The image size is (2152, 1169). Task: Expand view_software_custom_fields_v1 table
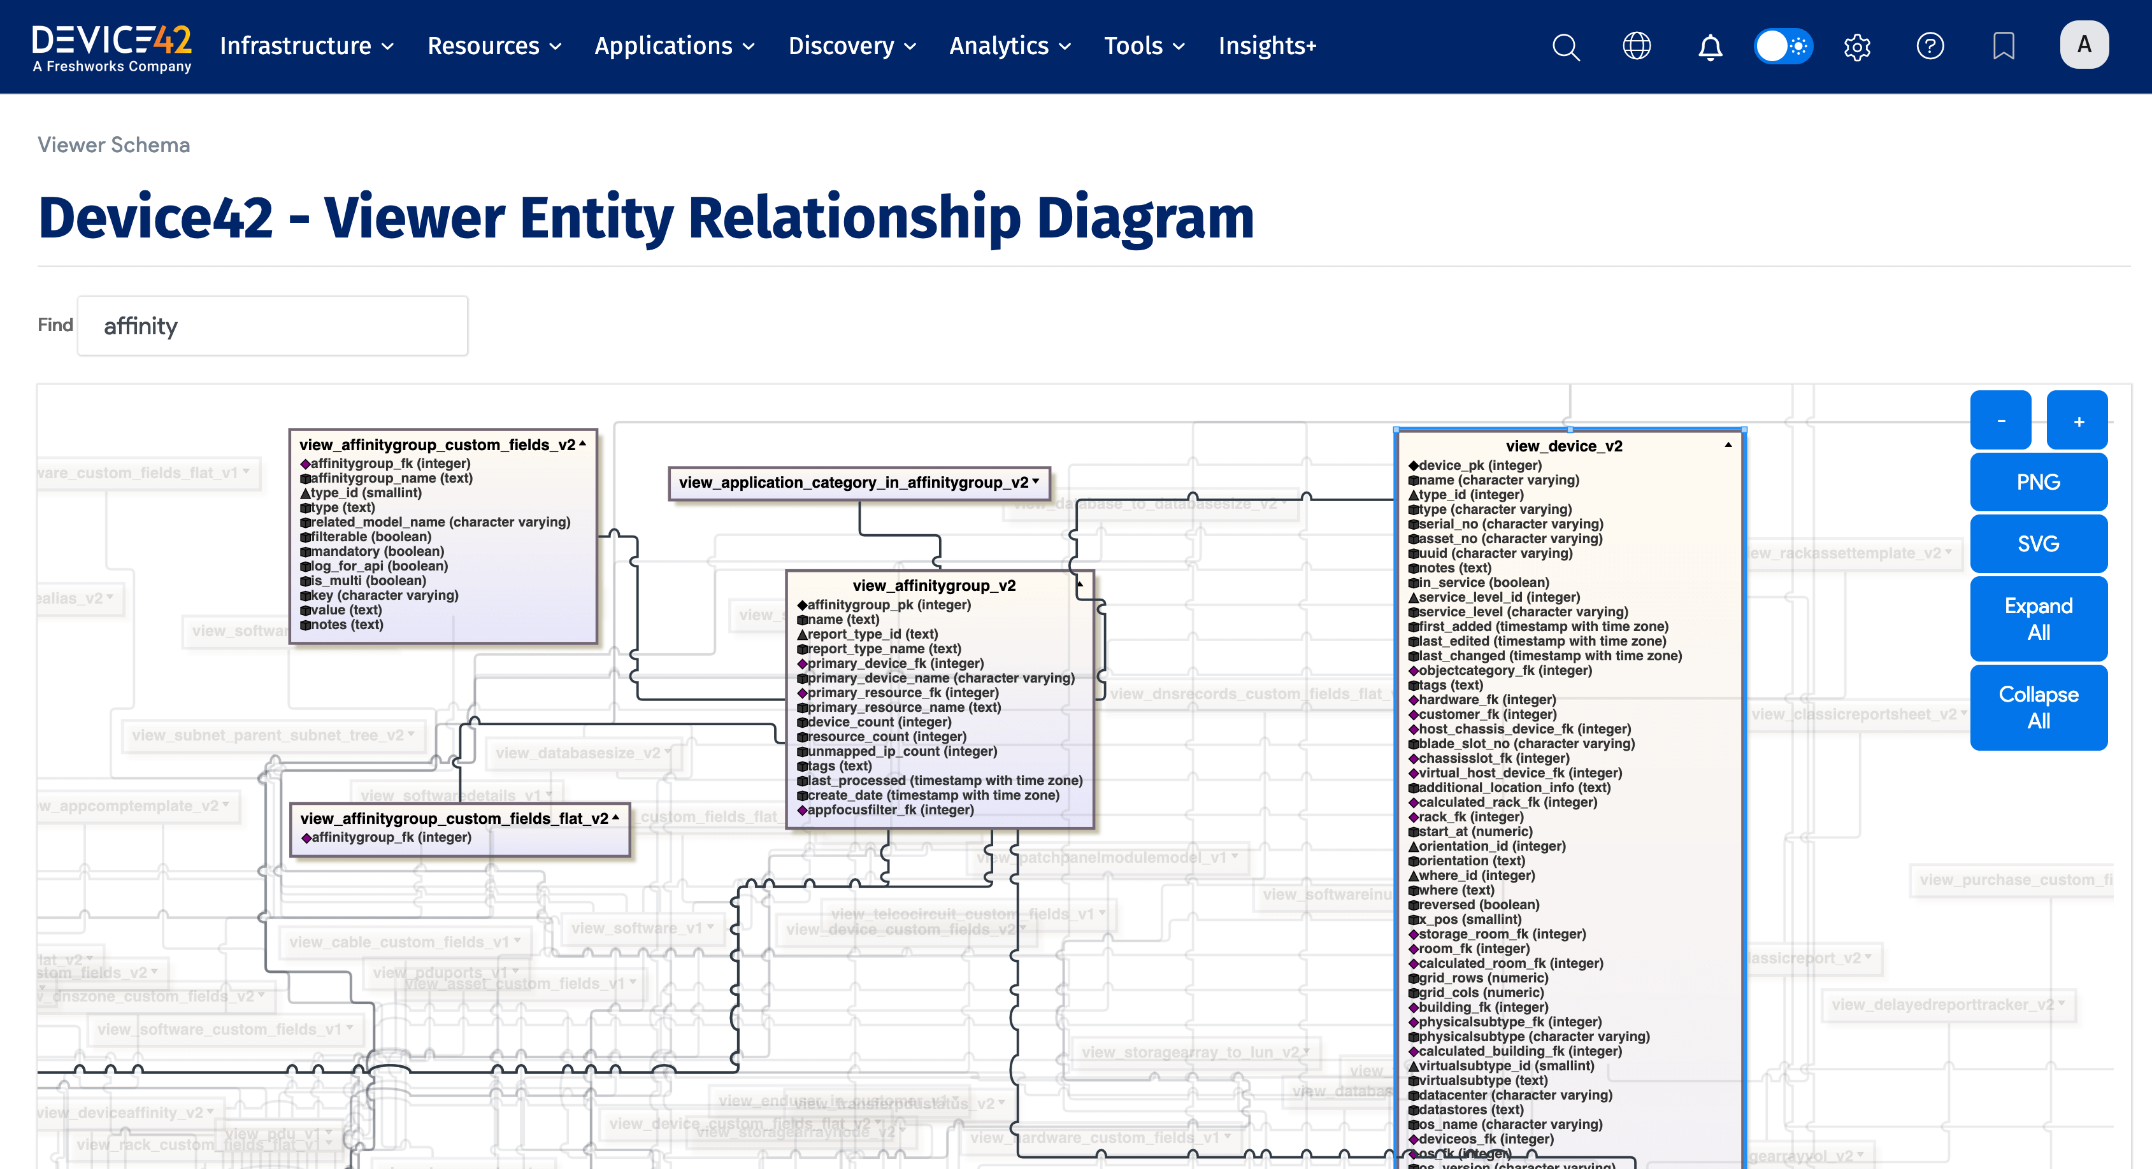click(x=349, y=1028)
